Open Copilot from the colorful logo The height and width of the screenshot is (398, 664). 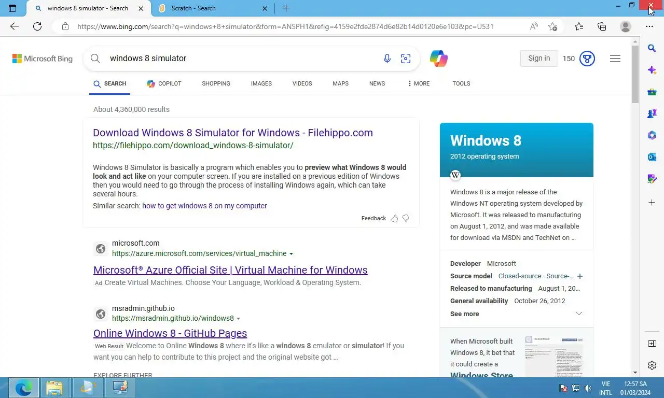click(439, 59)
